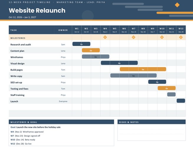Click owner Everyone in Launch row

point(63,101)
